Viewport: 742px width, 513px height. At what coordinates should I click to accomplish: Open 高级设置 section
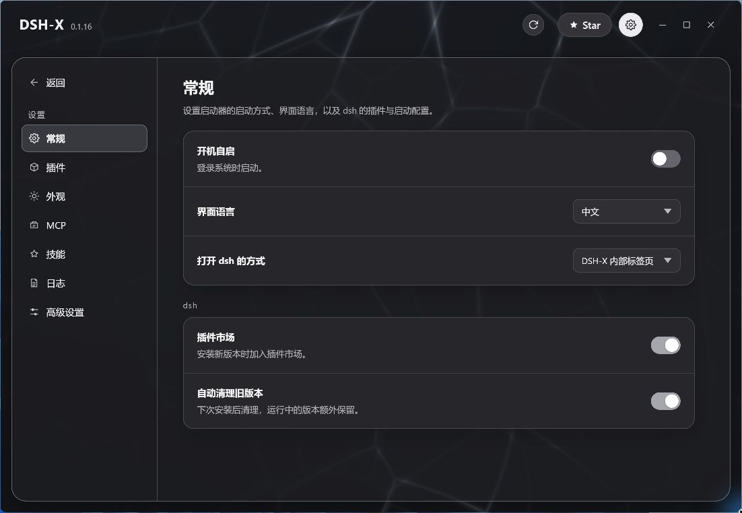pyautogui.click(x=84, y=312)
